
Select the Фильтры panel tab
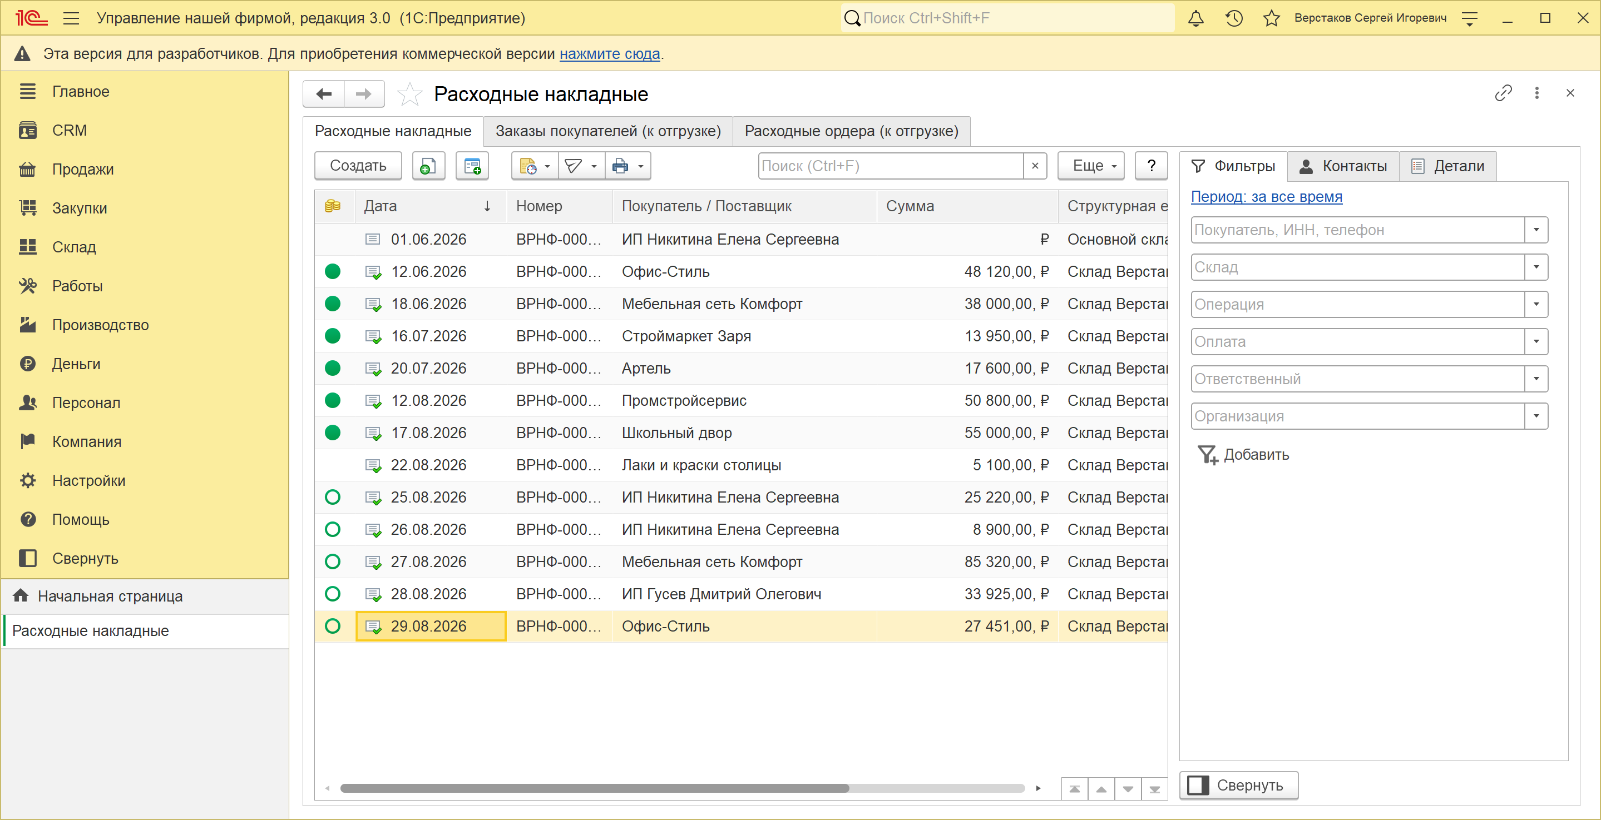point(1233,166)
